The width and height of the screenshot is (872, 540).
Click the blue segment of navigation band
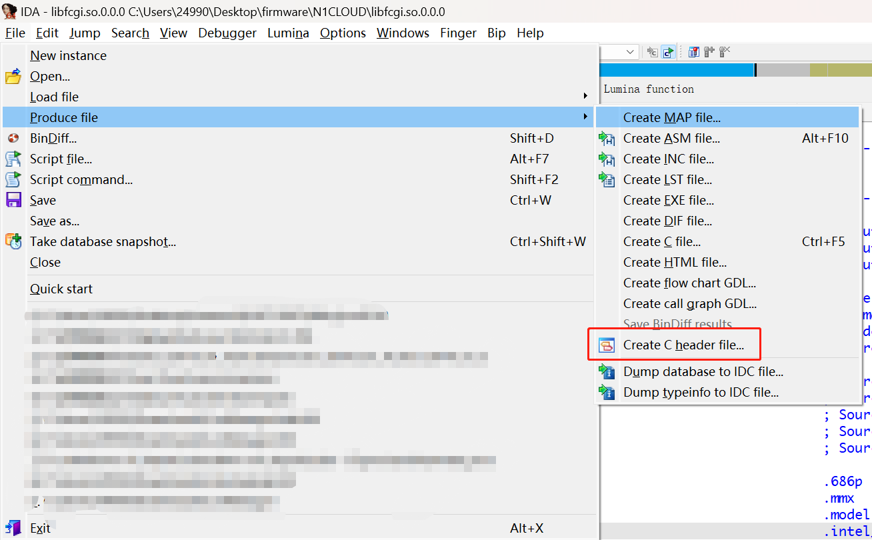pyautogui.click(x=676, y=70)
